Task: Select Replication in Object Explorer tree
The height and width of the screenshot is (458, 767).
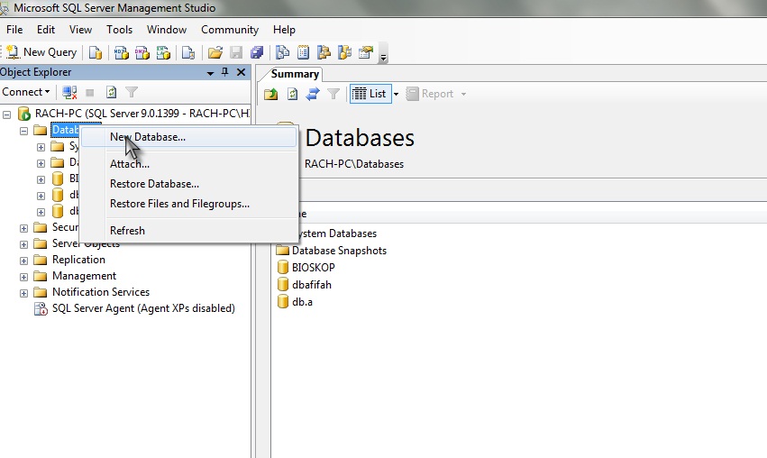Action: point(78,260)
